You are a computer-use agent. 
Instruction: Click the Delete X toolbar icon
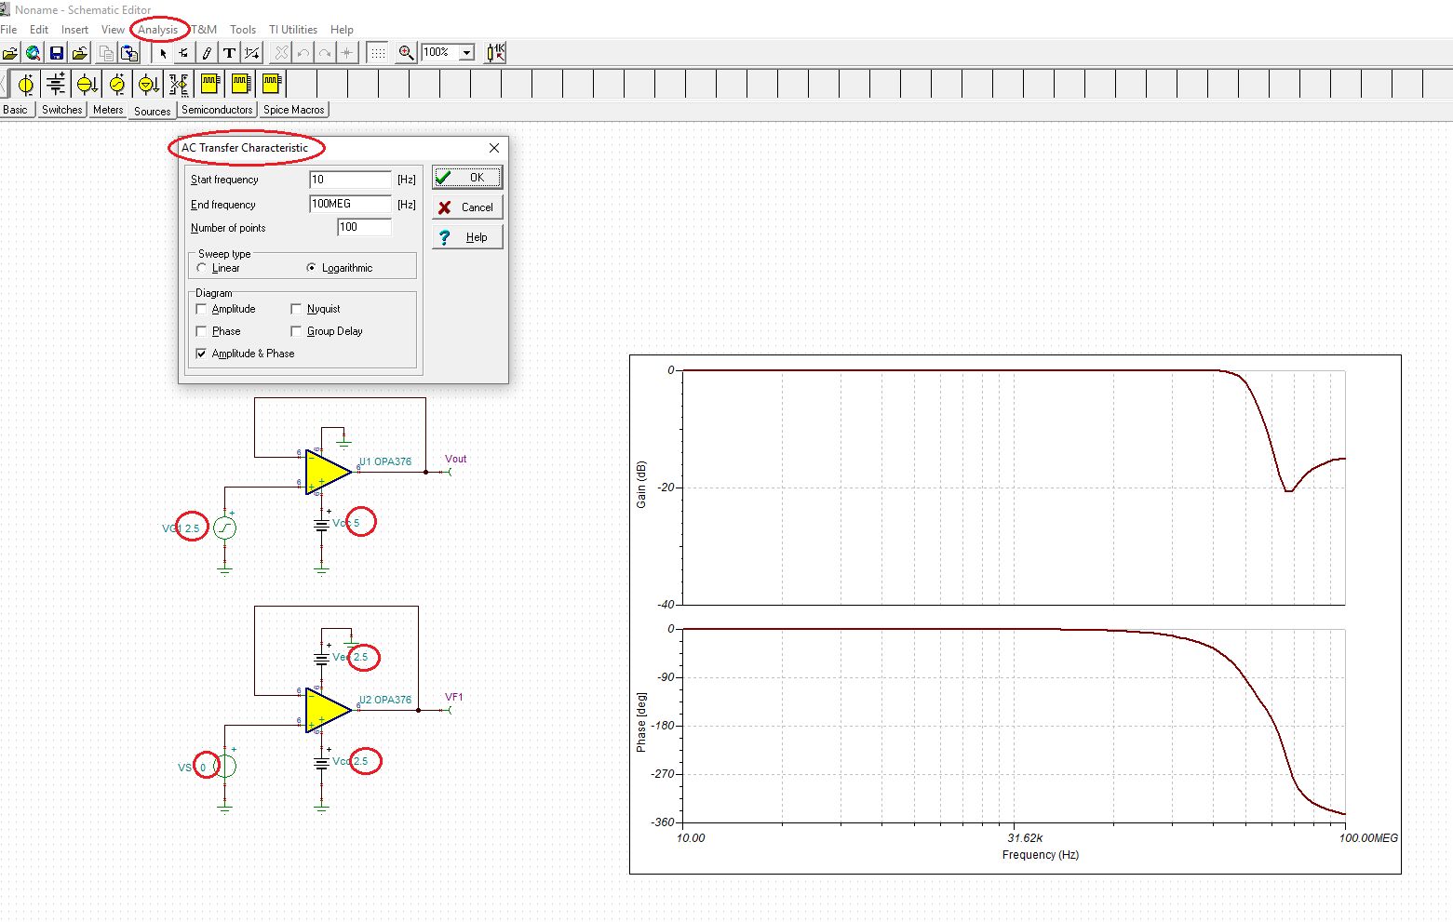pyautogui.click(x=281, y=53)
